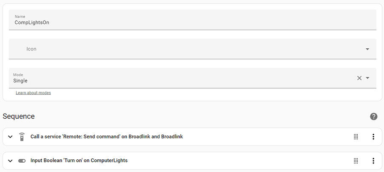384x172 pixels.
Task: Grab drag handle on Remote Send command row
Action: point(356,136)
